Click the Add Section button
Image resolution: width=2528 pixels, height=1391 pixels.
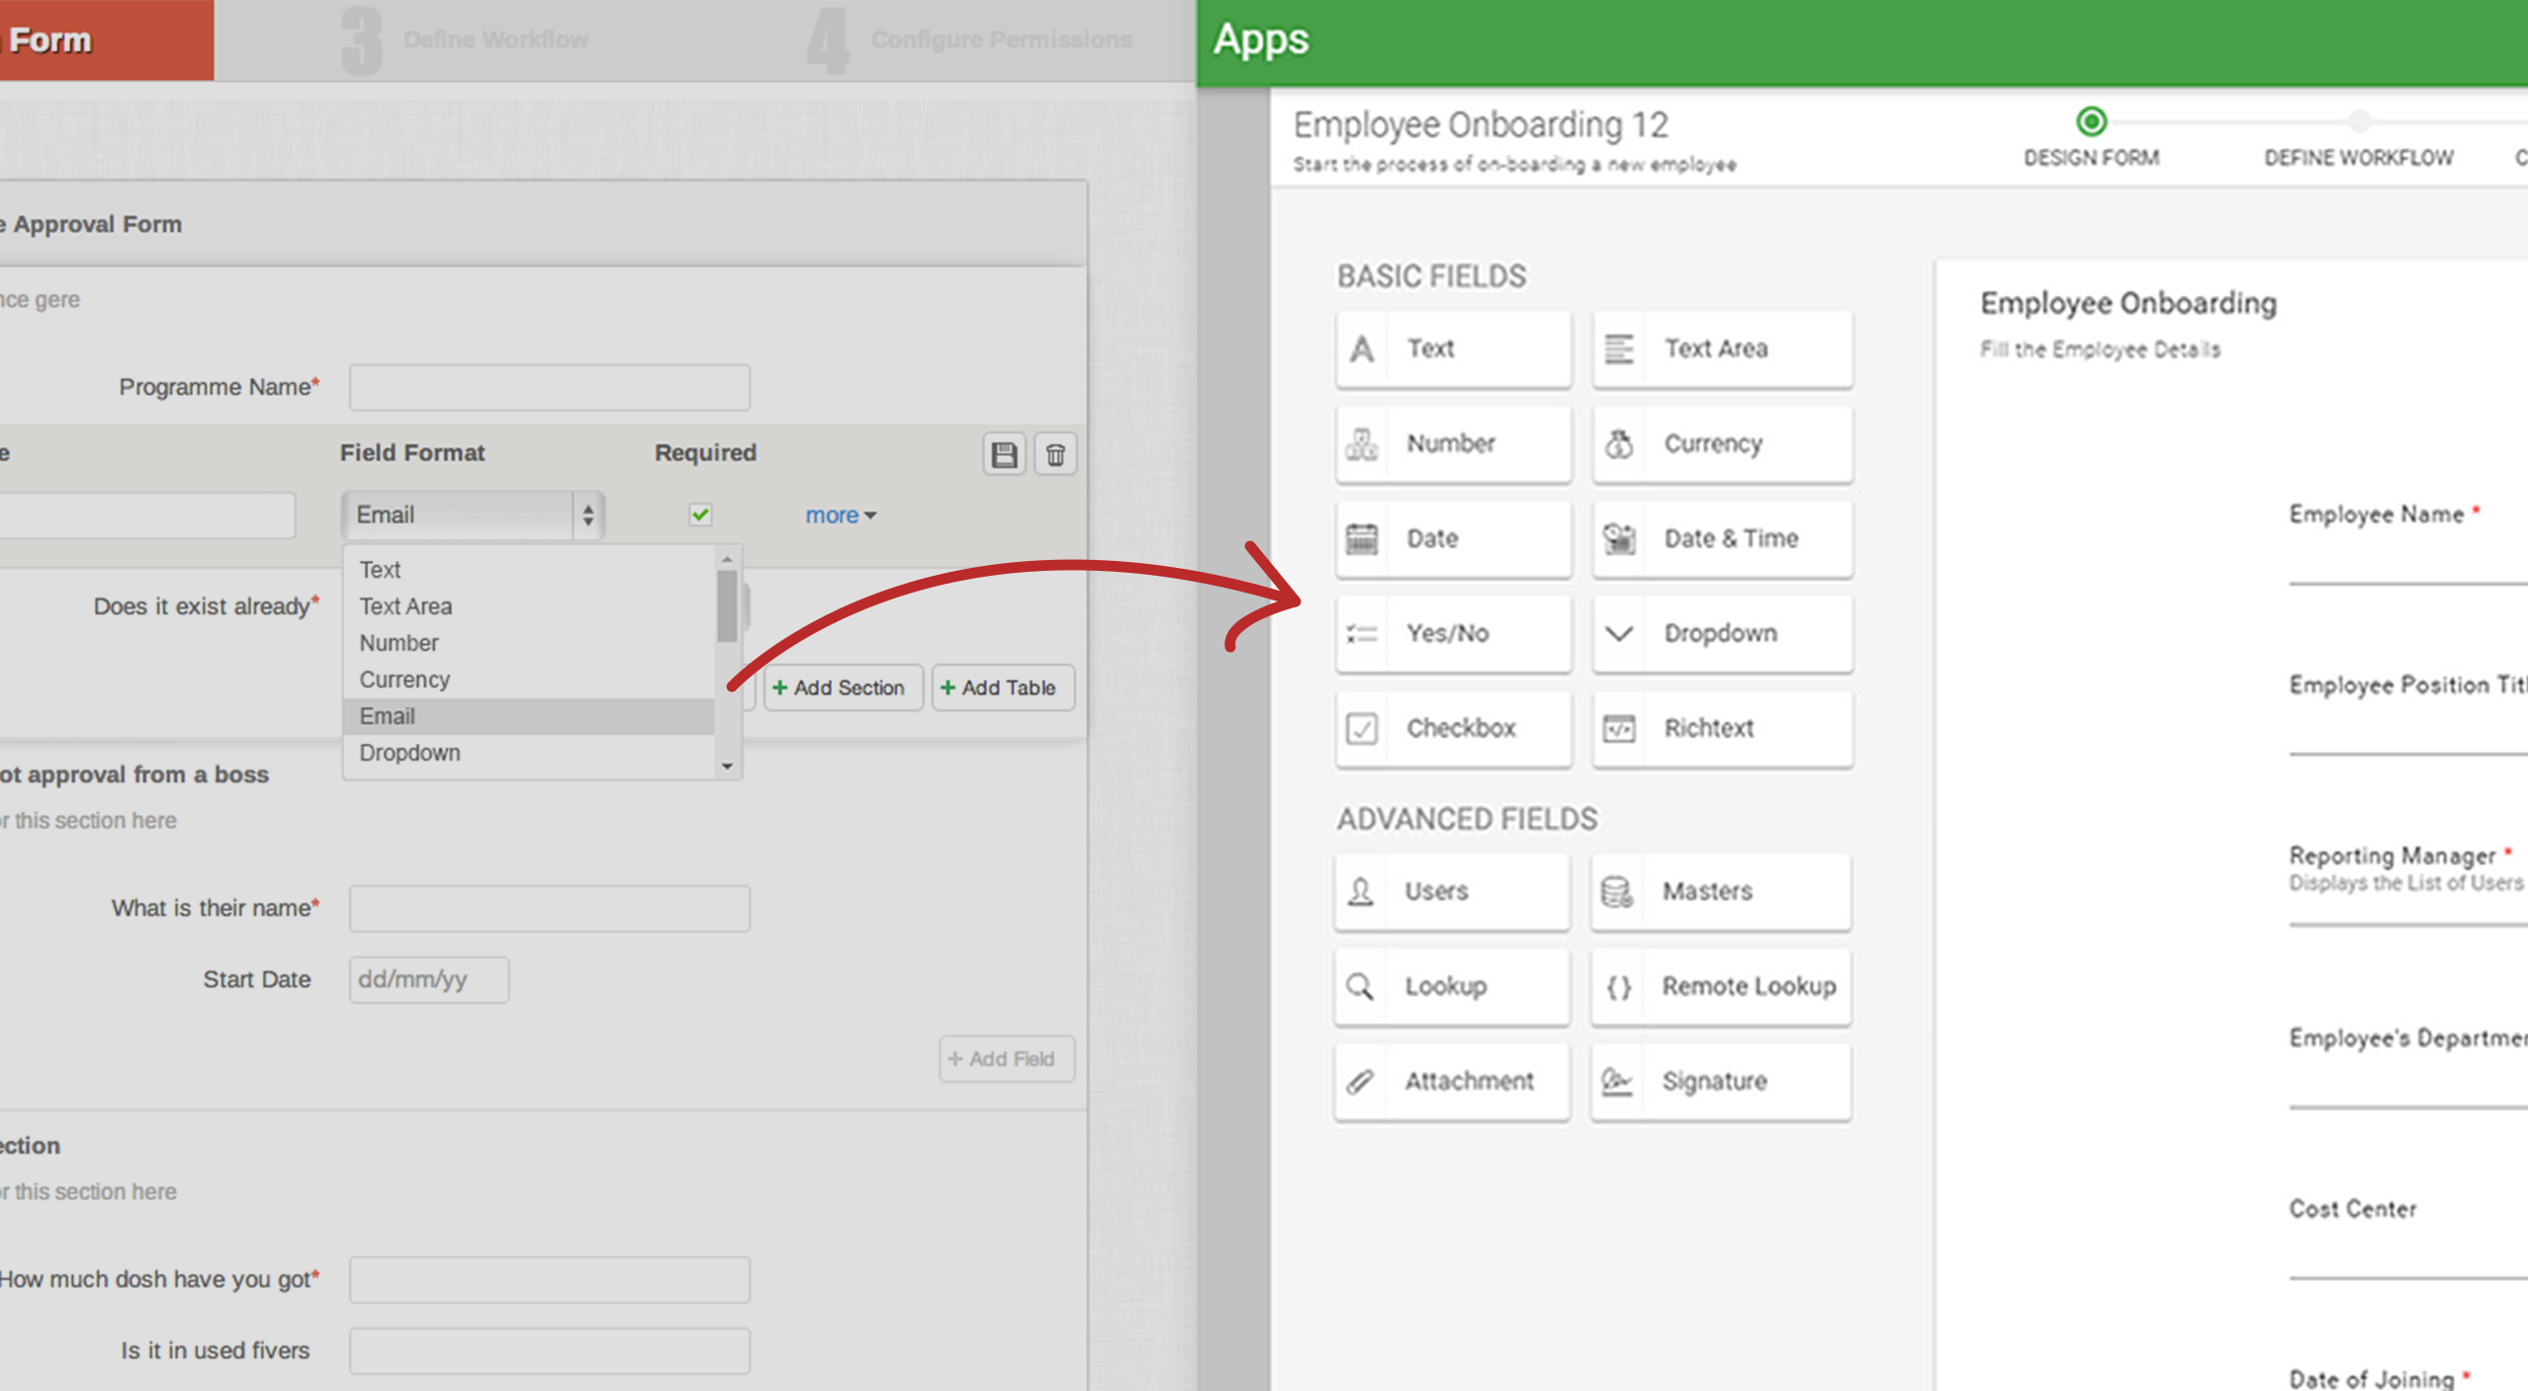point(842,688)
